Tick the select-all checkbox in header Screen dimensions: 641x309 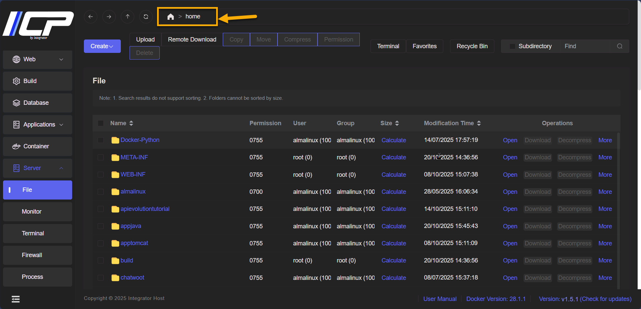pyautogui.click(x=101, y=123)
